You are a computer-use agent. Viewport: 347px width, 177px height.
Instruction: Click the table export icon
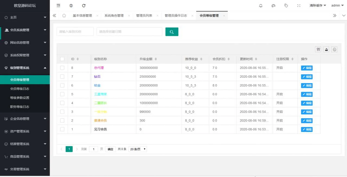pyautogui.click(x=326, y=49)
